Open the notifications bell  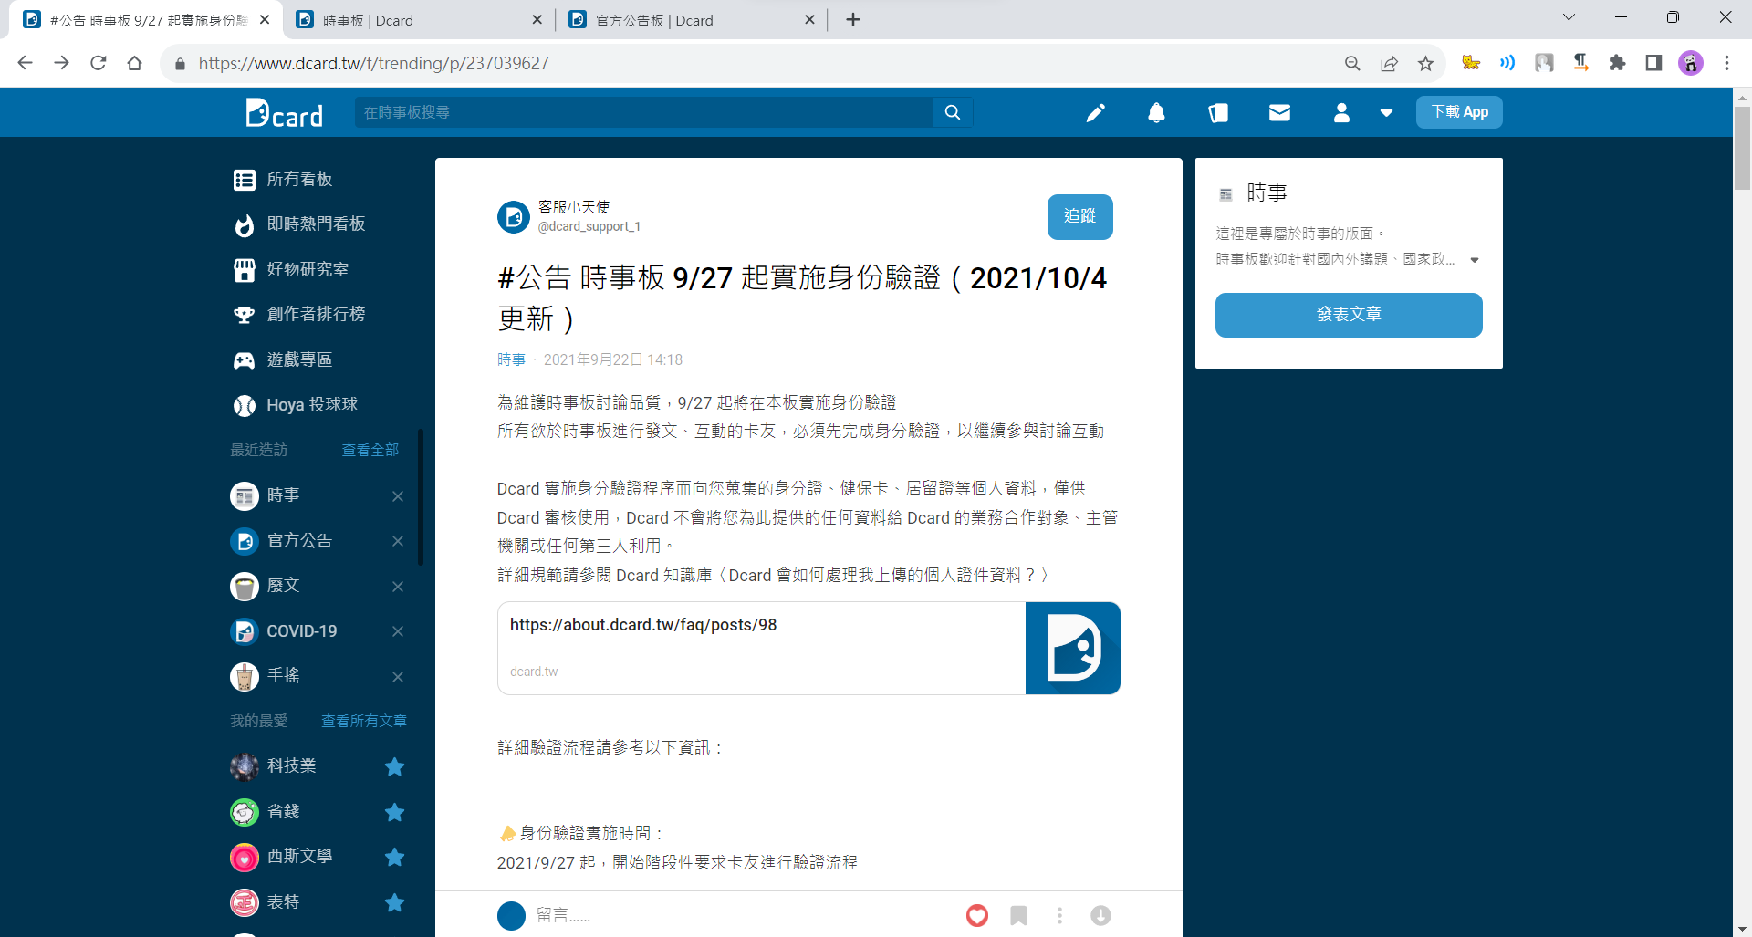1156,112
